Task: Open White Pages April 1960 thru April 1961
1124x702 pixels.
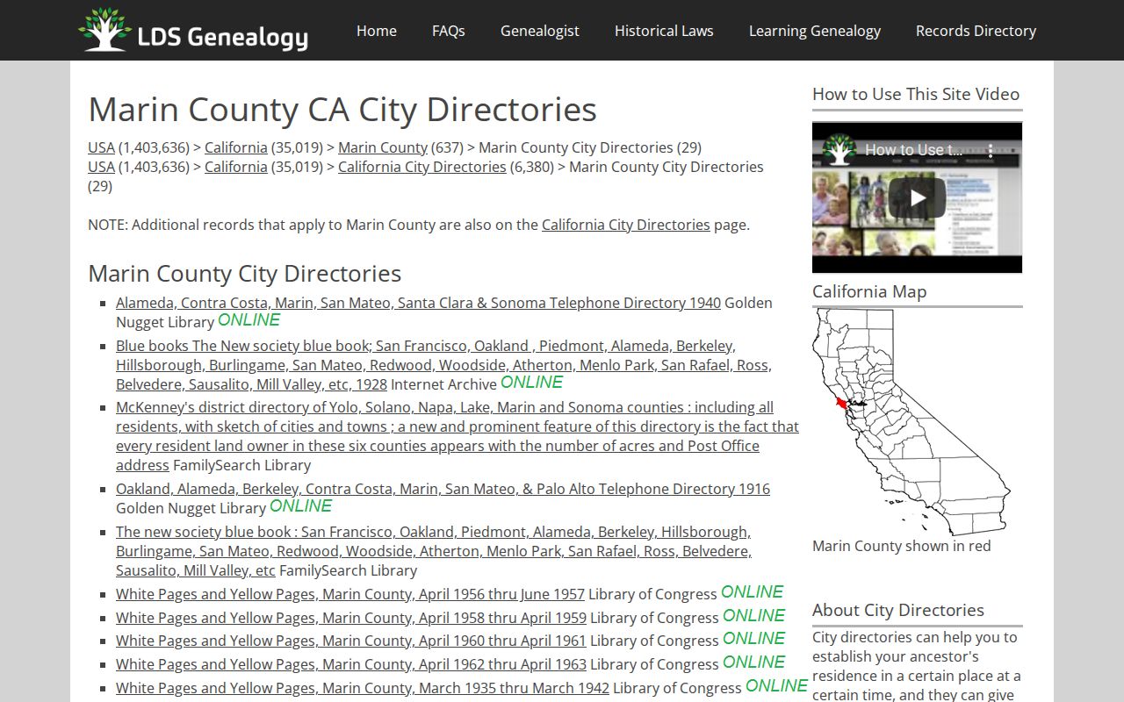Action: pyautogui.click(x=351, y=641)
